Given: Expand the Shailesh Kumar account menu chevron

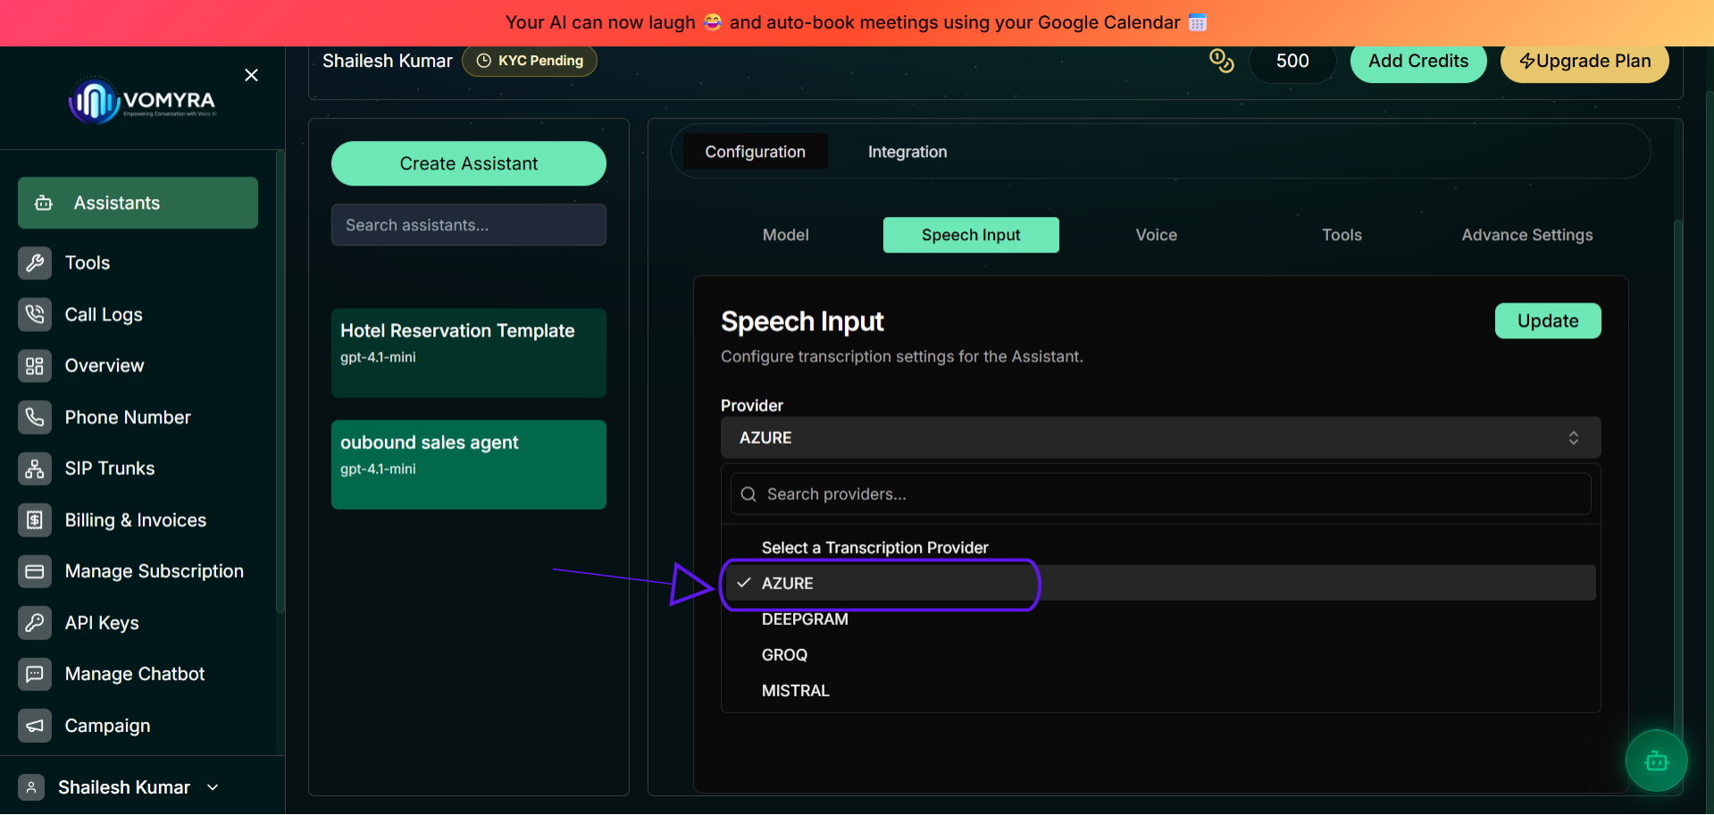Looking at the screenshot, I should click(213, 787).
